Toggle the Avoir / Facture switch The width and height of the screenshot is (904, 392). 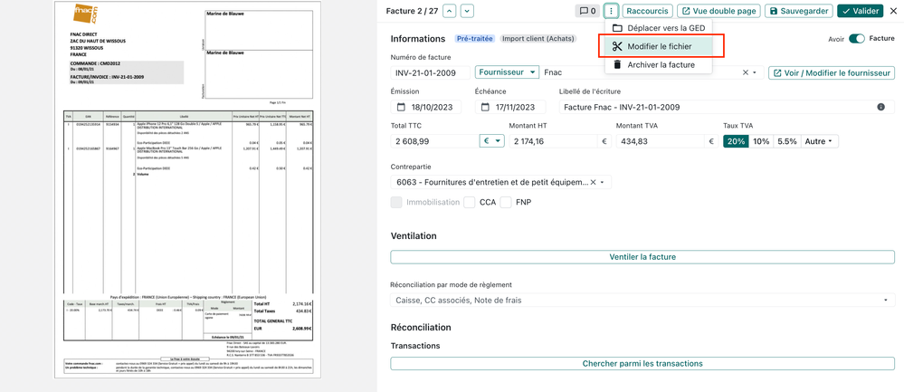pos(856,39)
